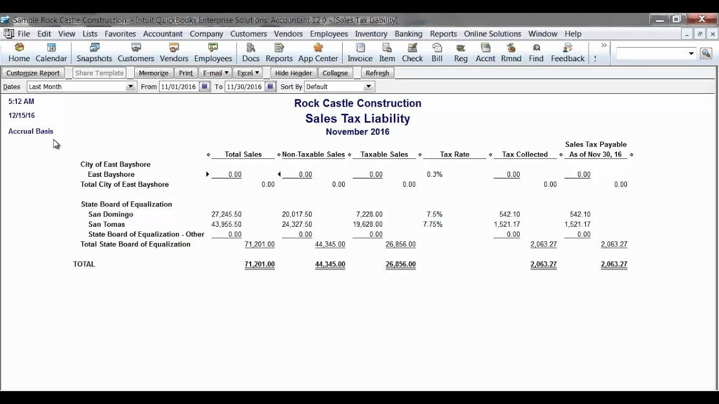Image resolution: width=719 pixels, height=404 pixels.
Task: Open the Feedback icon
Action: 567,53
